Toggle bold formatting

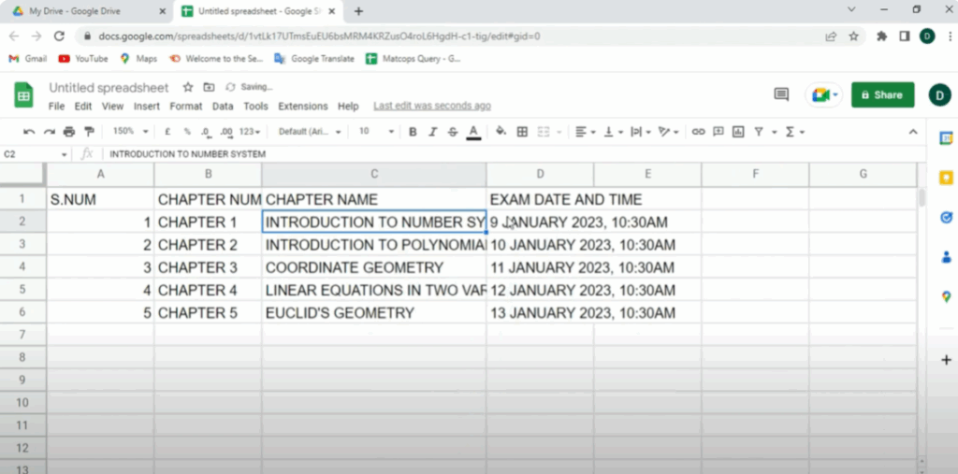pyautogui.click(x=413, y=132)
